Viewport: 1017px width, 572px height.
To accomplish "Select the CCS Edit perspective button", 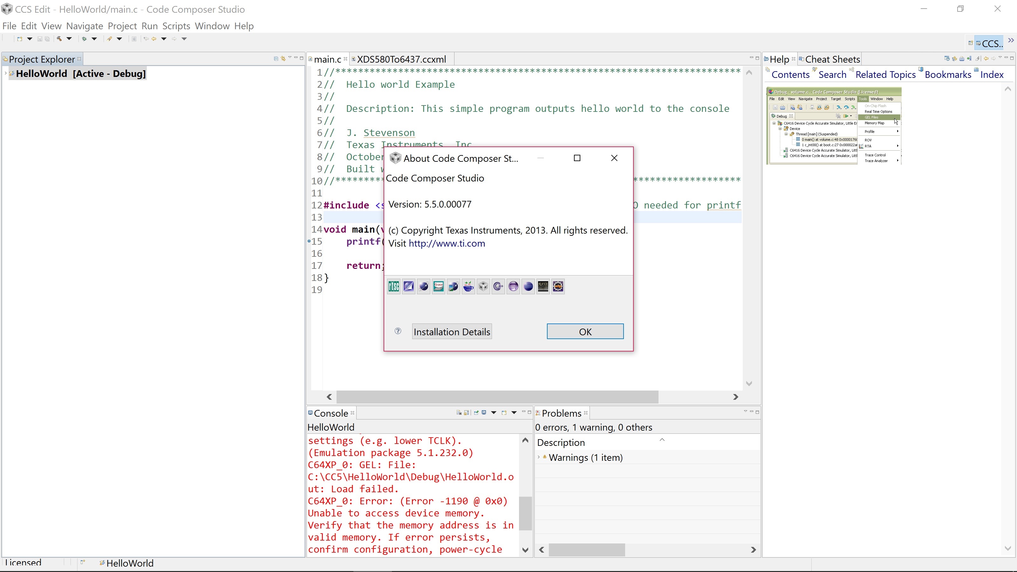I will 989,43.
